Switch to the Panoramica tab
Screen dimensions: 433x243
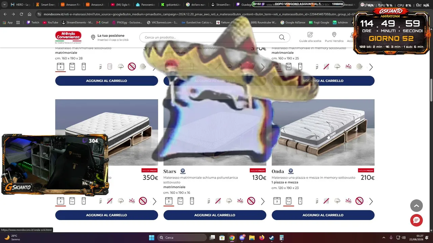coord(145,5)
